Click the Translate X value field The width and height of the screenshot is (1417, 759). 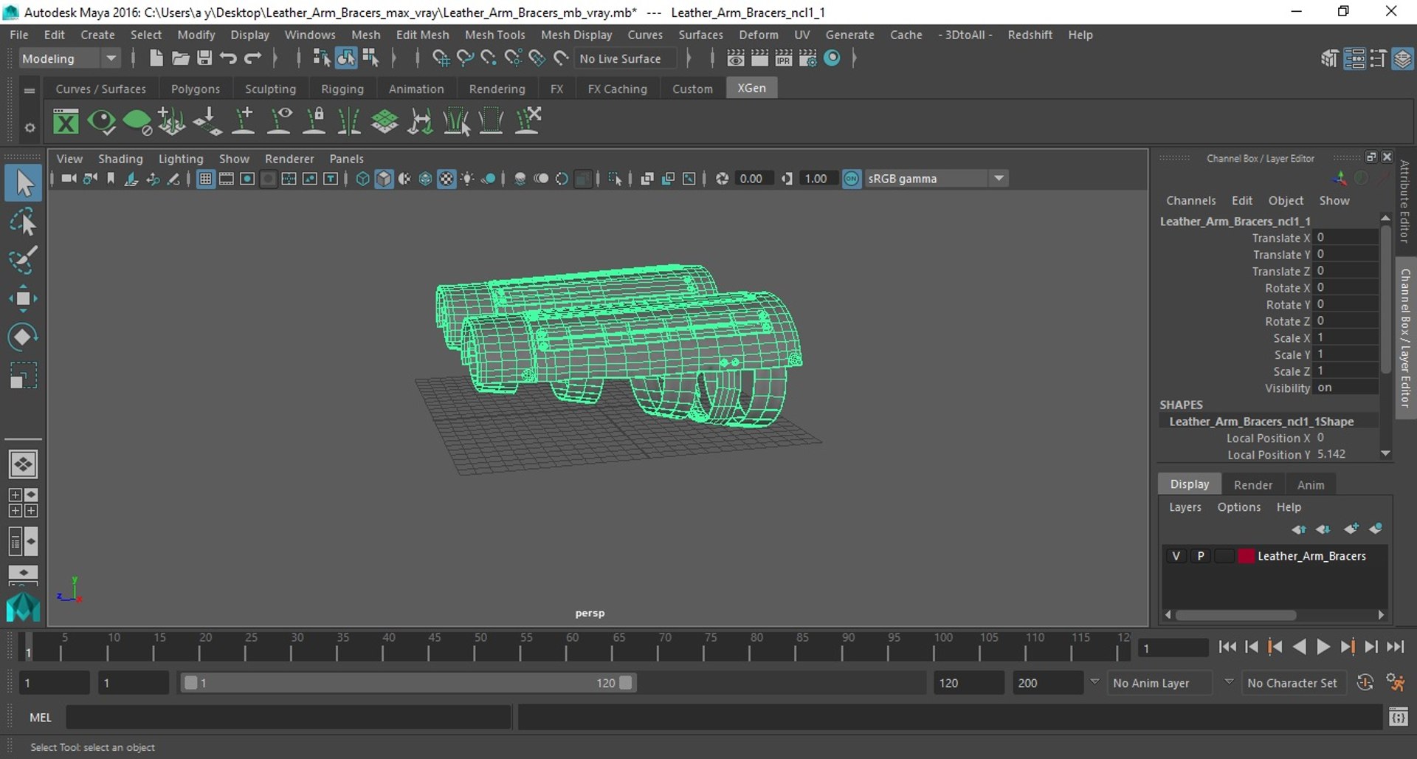point(1346,238)
